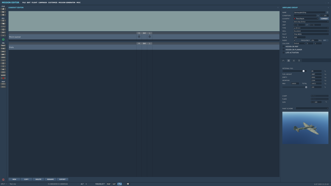Open the FILE menu

coord(24,3)
